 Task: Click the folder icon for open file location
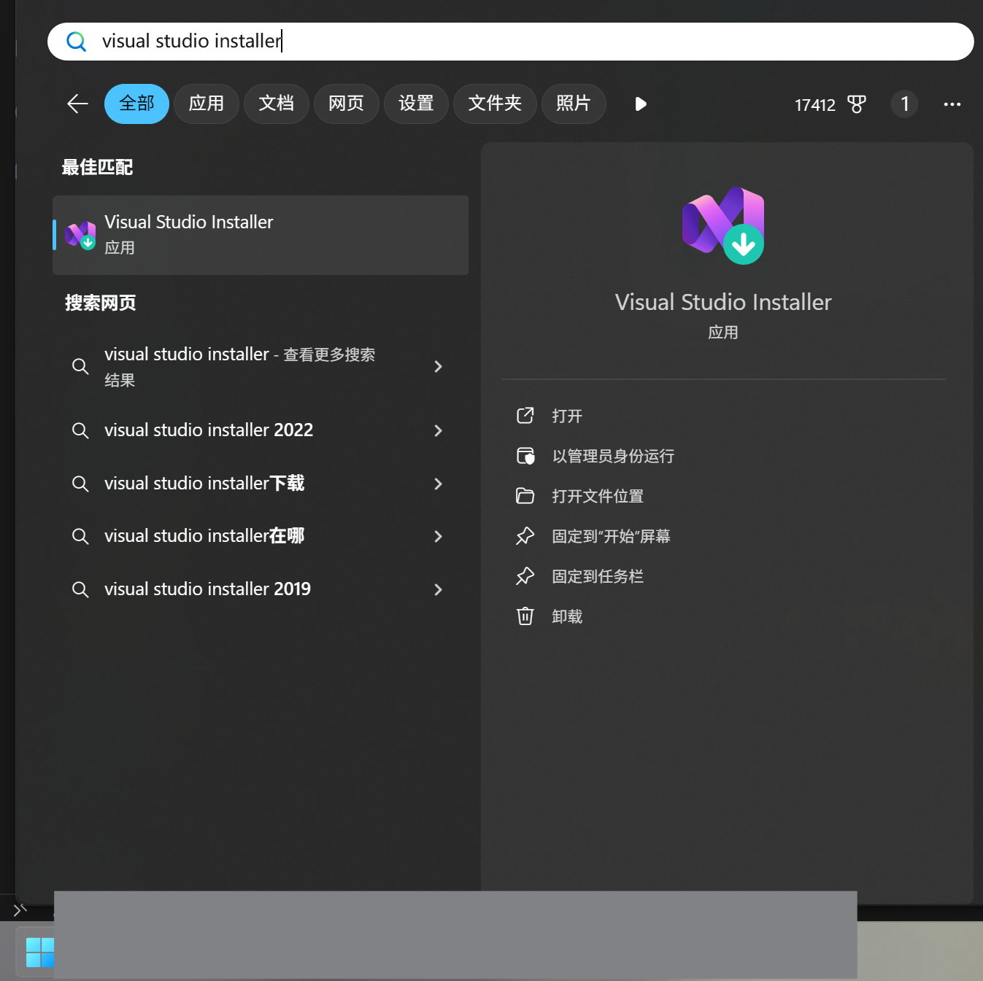(525, 496)
